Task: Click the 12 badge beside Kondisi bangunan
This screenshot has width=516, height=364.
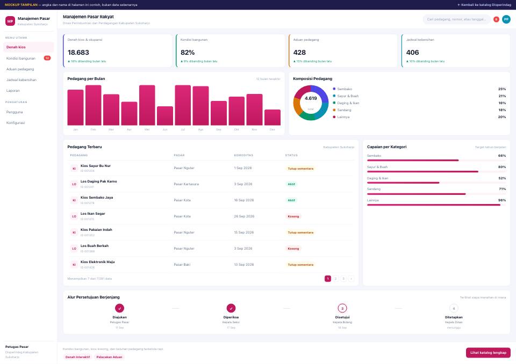Action: tap(47, 58)
